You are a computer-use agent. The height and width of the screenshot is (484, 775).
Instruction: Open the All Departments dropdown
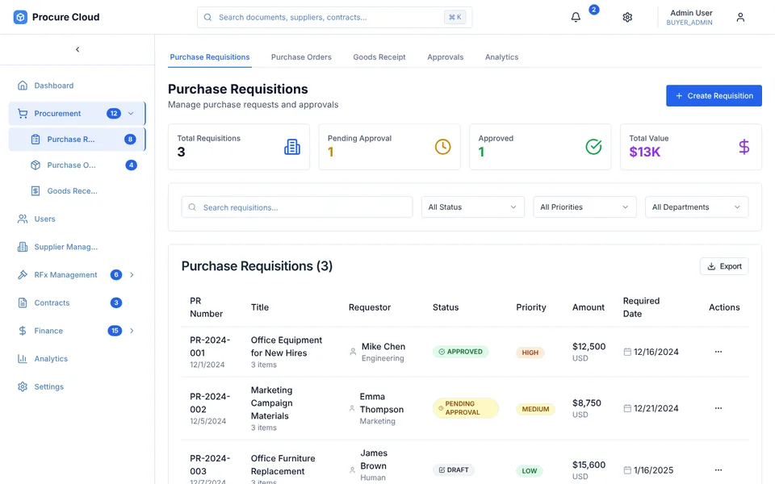pos(697,207)
